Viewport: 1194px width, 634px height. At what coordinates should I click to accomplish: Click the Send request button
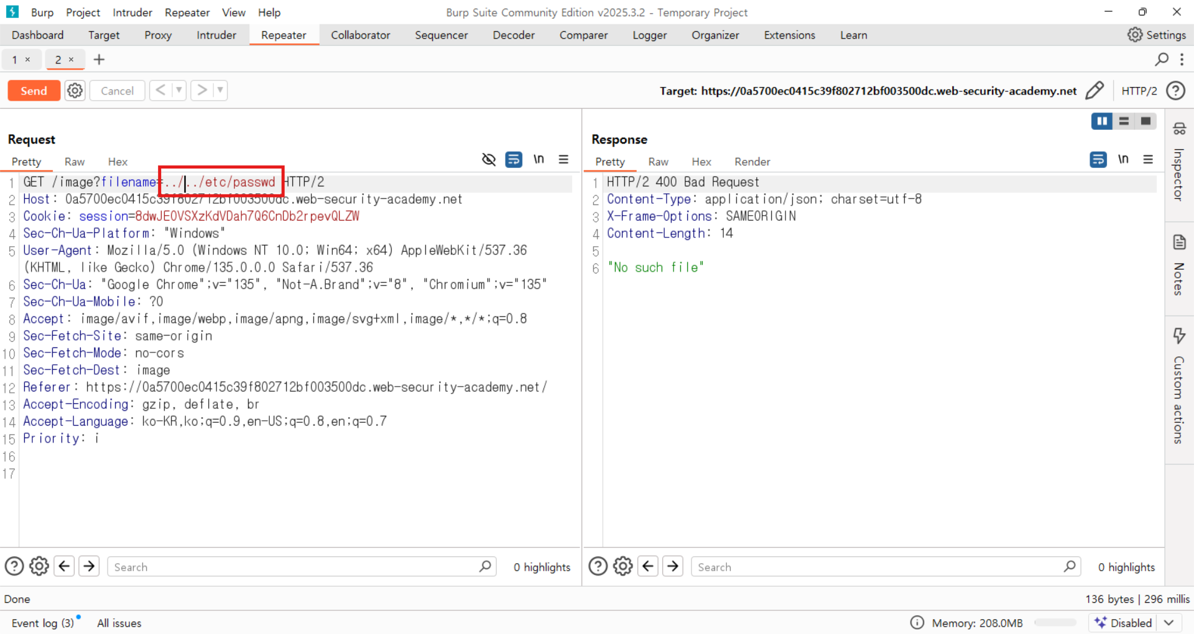34,91
